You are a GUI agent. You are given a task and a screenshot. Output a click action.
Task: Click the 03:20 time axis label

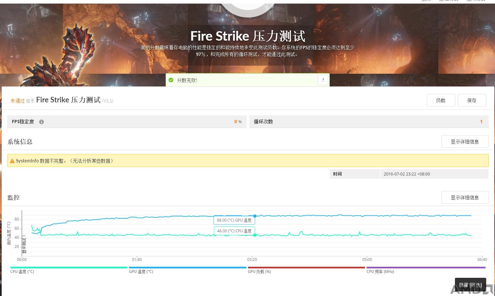pos(252,260)
